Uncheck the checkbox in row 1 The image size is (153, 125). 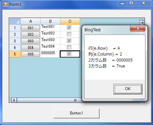(x=69, y=28)
